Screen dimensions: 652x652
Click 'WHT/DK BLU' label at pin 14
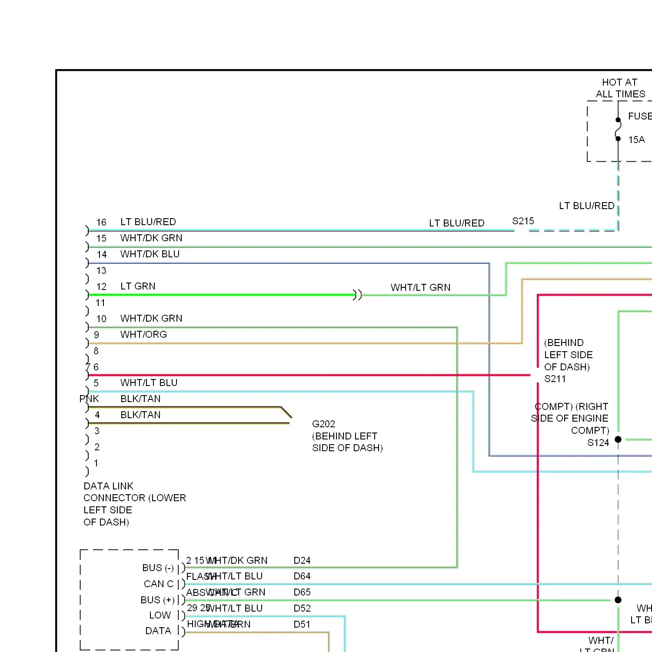[150, 254]
